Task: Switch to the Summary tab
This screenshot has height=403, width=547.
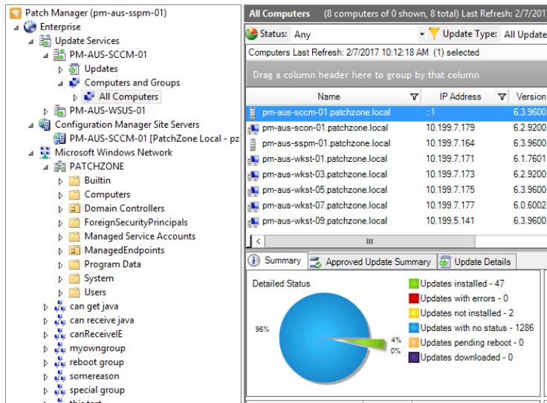Action: coord(276,261)
